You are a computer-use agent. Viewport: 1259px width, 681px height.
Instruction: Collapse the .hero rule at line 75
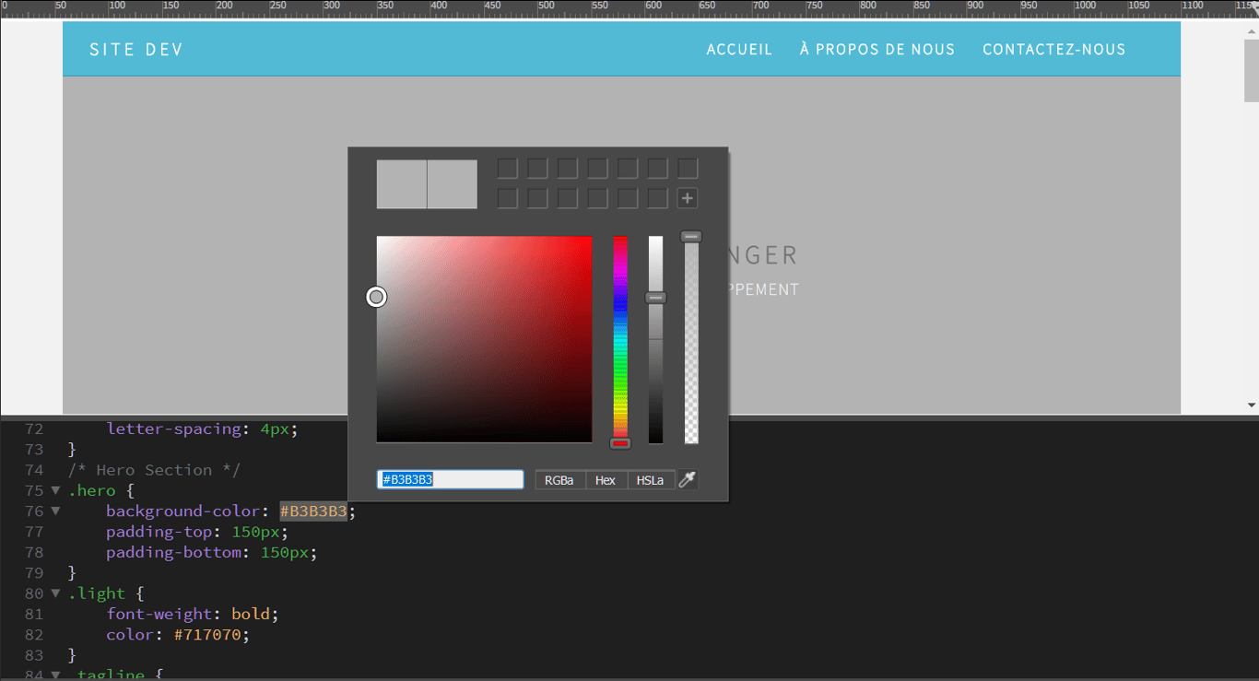[x=54, y=490]
